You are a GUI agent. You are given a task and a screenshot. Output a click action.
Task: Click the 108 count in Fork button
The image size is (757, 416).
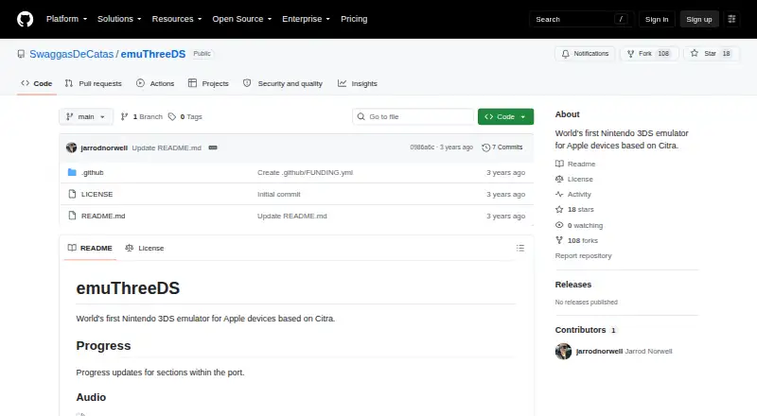pos(664,54)
